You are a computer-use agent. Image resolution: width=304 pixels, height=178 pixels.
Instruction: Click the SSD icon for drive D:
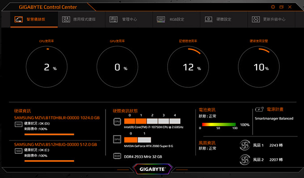pyautogui.click(x=19, y=124)
